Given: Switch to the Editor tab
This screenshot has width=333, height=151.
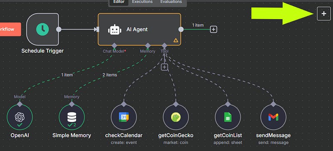Looking at the screenshot, I should [119, 2].
